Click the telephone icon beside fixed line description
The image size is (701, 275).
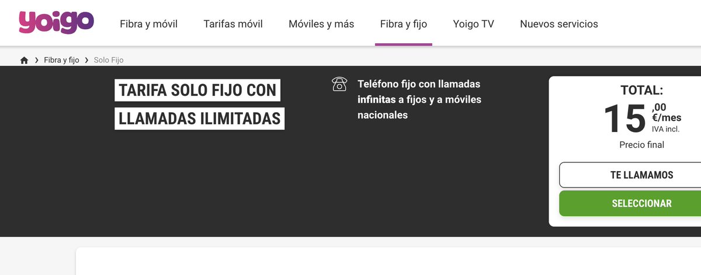click(339, 84)
